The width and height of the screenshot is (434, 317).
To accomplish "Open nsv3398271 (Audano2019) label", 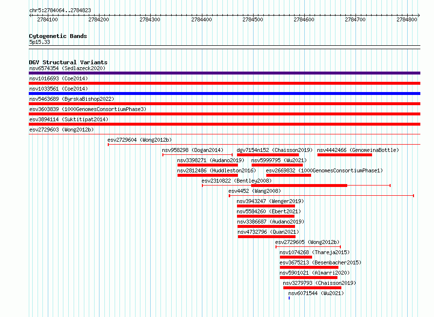I will 211,160.
